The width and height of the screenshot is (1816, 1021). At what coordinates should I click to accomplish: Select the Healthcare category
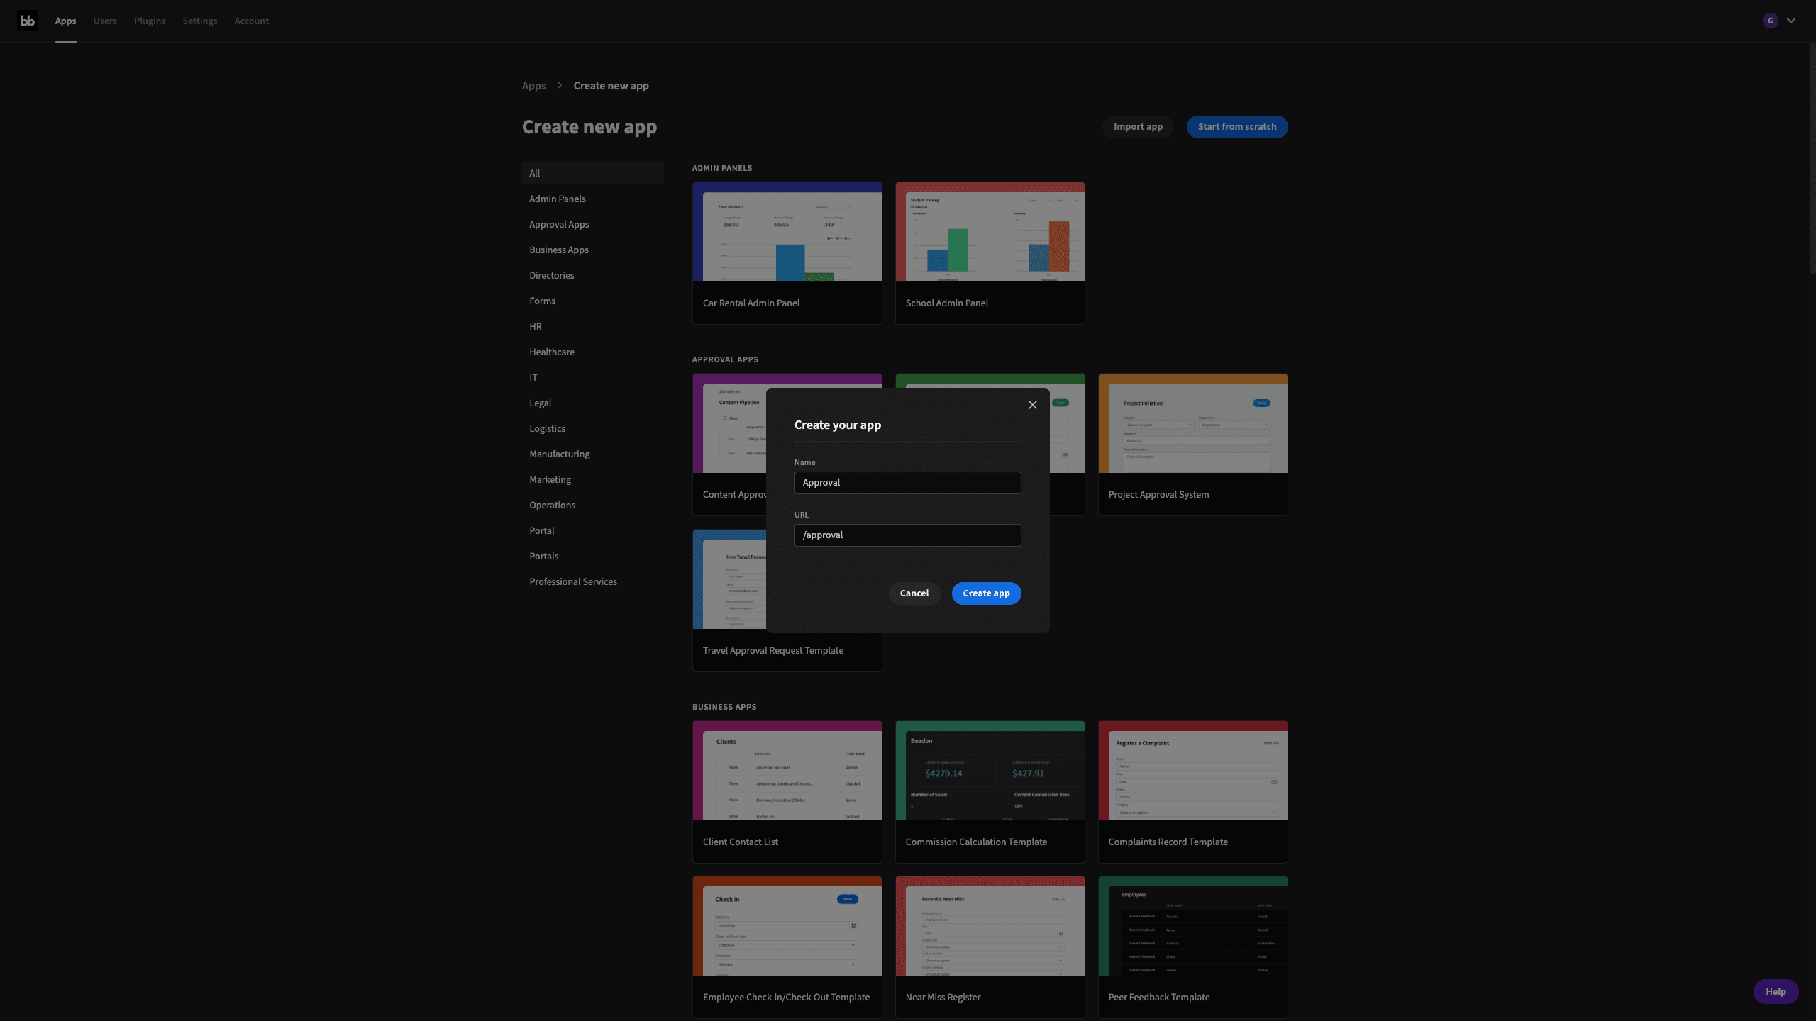coord(593,352)
